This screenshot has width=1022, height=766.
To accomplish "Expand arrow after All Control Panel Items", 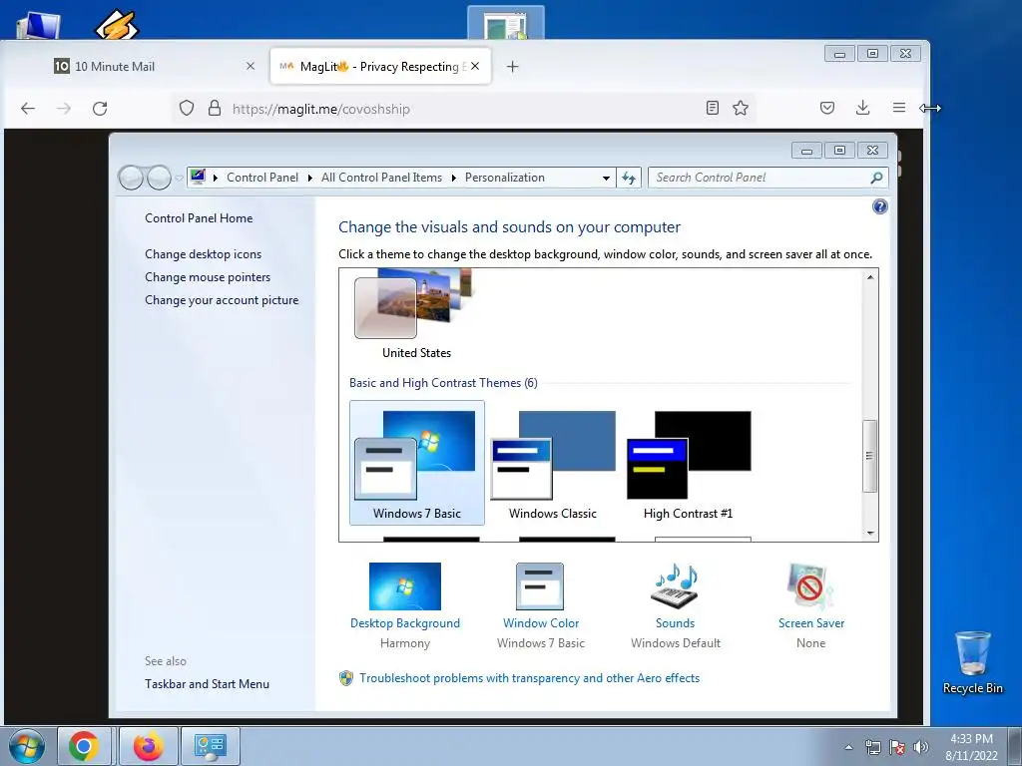I will click(454, 178).
